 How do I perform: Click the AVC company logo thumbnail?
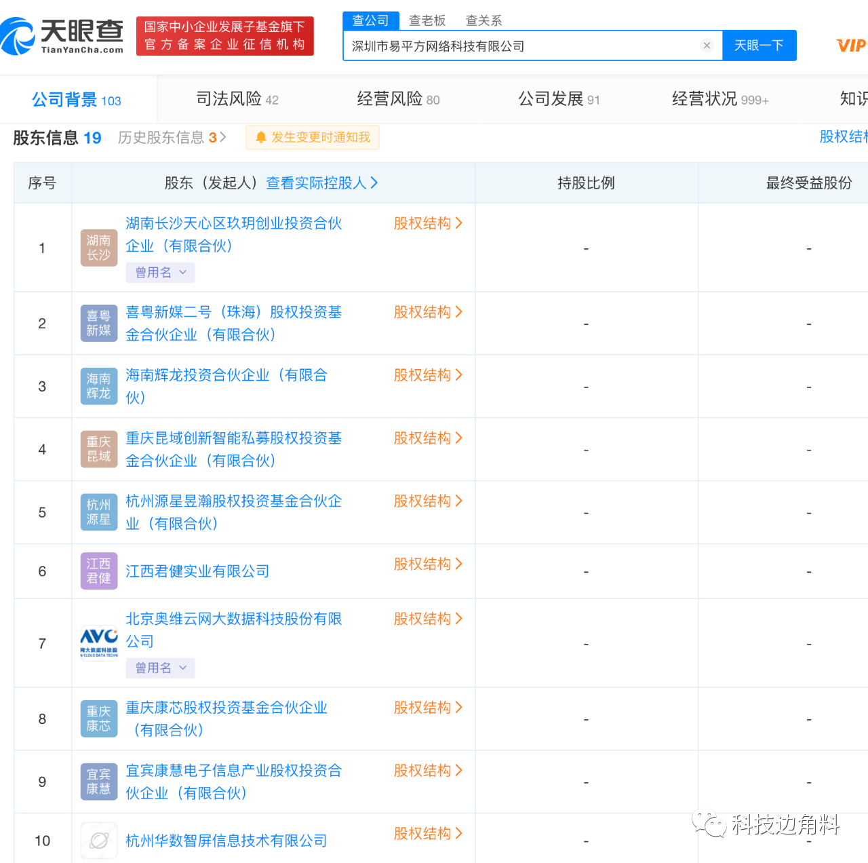click(99, 643)
